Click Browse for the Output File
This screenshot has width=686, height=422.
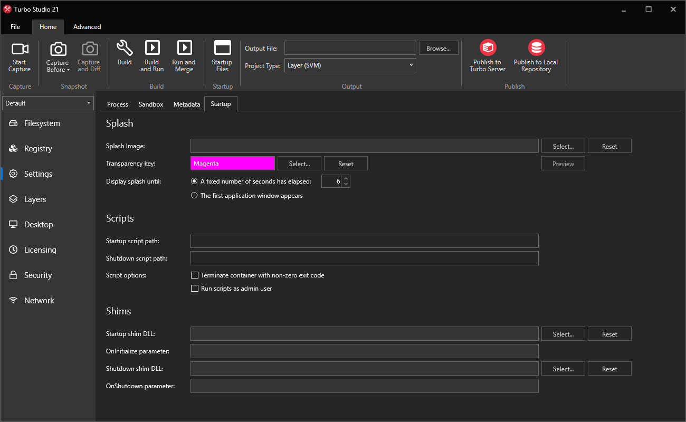[x=439, y=47]
